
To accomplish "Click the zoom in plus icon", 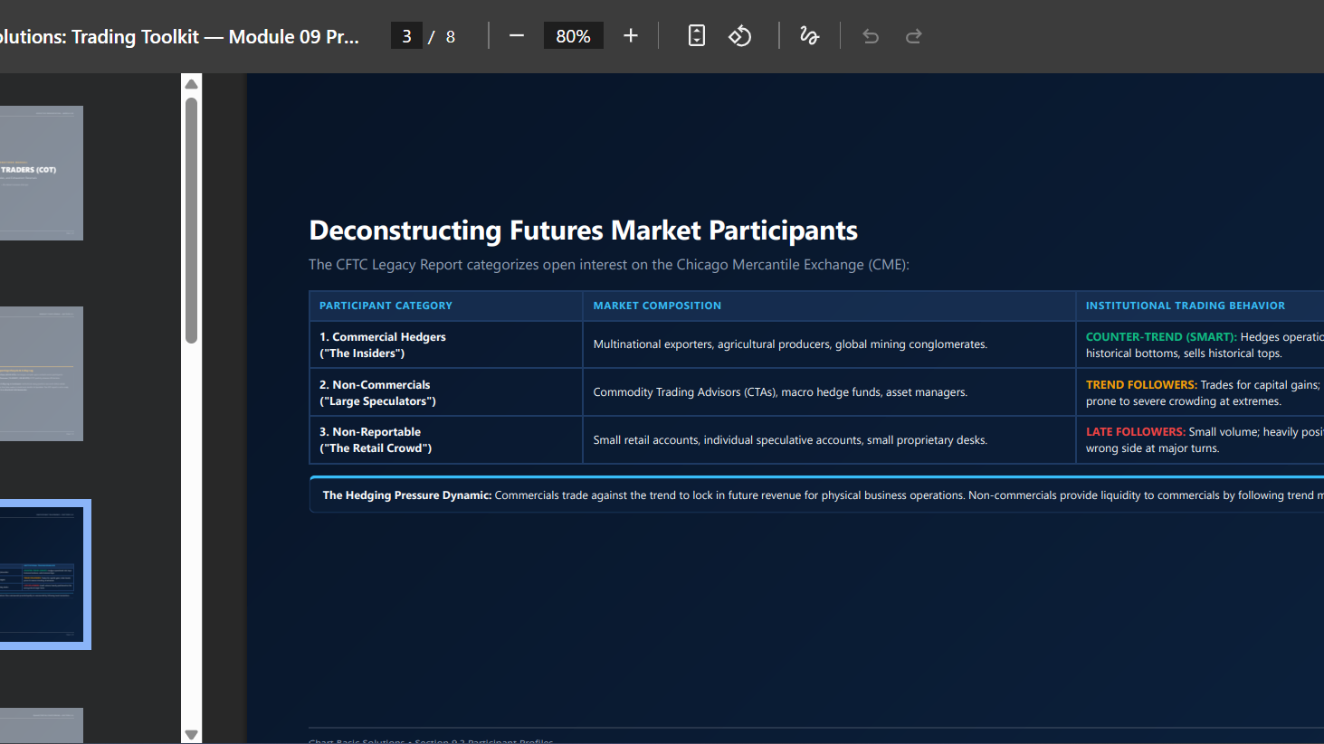I will pyautogui.click(x=631, y=36).
